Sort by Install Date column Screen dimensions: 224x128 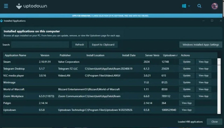129,55
